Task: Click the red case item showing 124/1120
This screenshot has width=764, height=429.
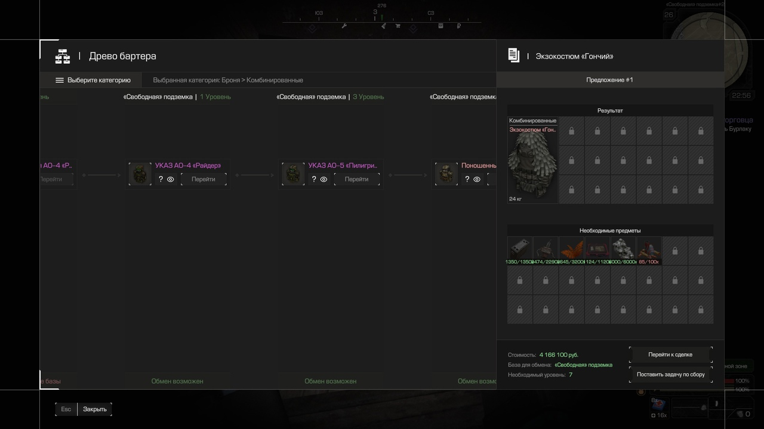Action: tap(597, 251)
